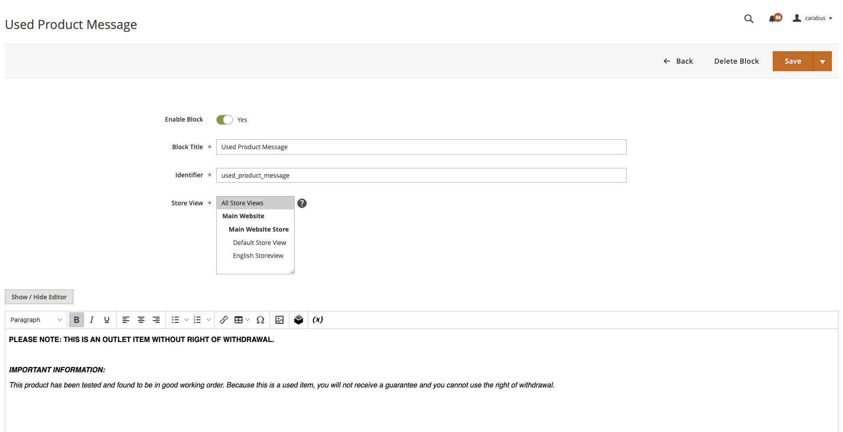Screen dimensions: 843x432
Task: Open the special character picker
Action: (x=261, y=320)
